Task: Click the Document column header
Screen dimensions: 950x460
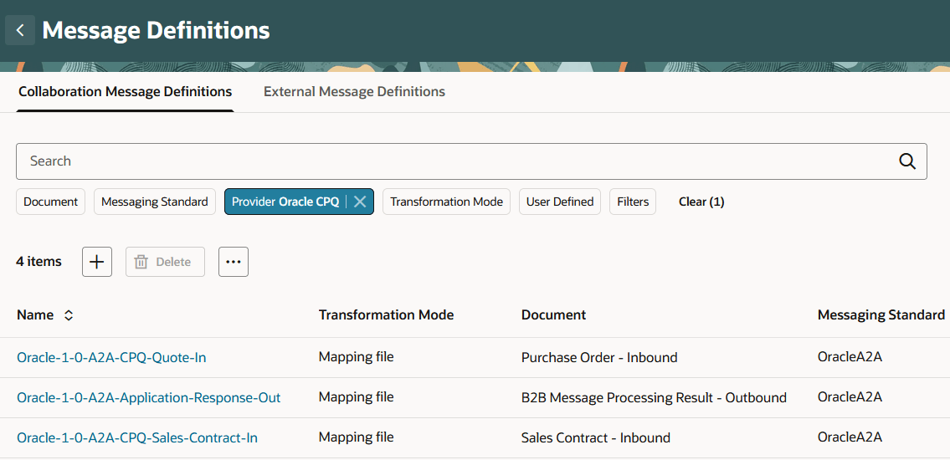Action: coord(553,314)
